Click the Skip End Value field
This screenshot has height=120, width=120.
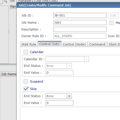(59, 103)
